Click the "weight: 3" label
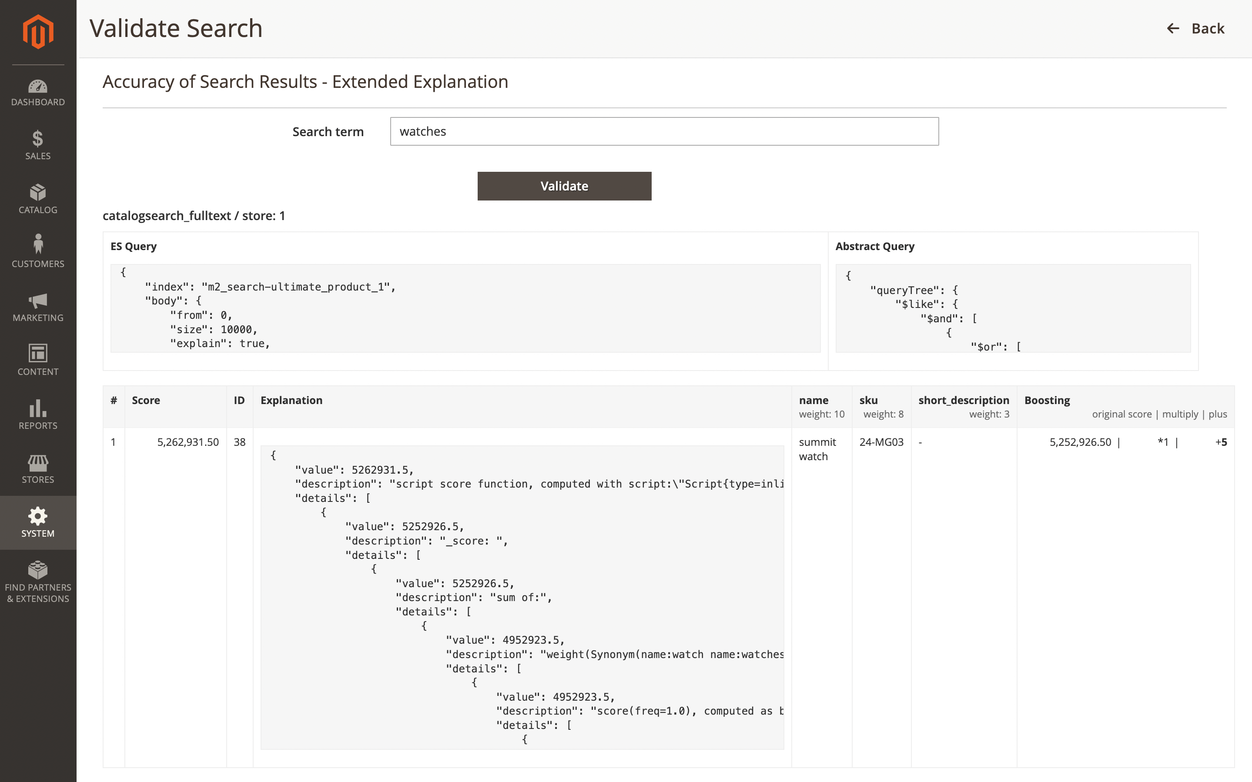1252x782 pixels. tap(989, 414)
